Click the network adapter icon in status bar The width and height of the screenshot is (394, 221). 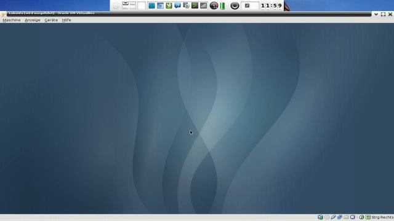tap(339, 217)
